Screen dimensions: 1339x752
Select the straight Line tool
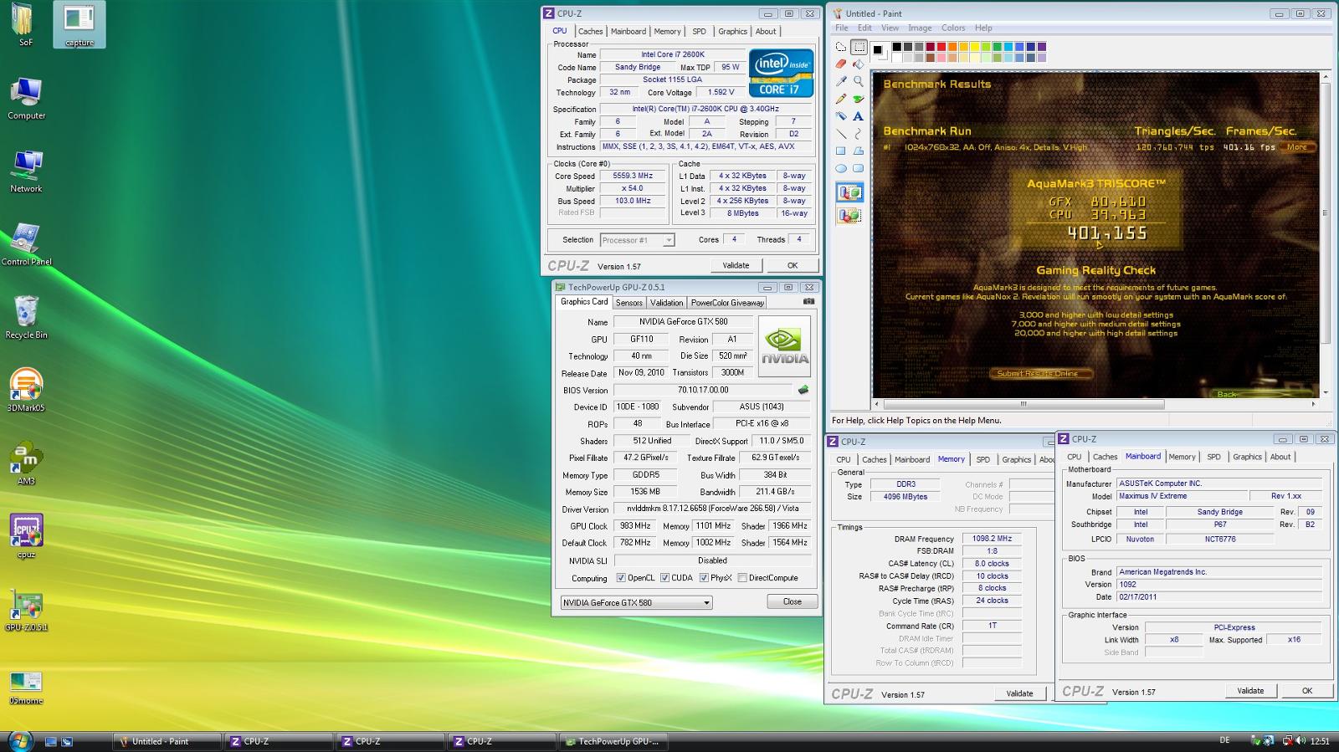point(841,134)
